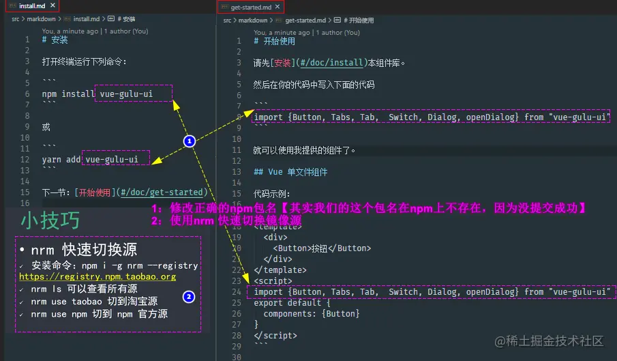
Task: Click the '代码示例:' line
Action: click(272, 194)
